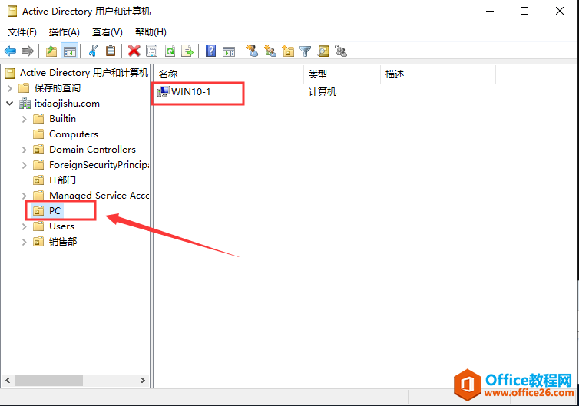Open filter options funnel icon
This screenshot has width=579, height=406.
(x=306, y=51)
